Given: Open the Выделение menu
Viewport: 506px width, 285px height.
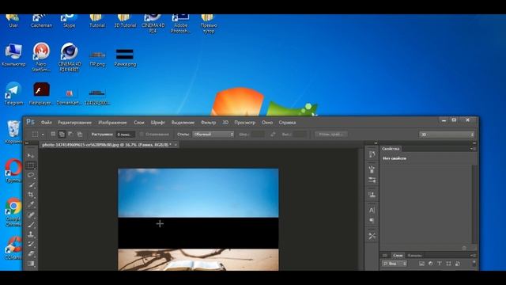Looking at the screenshot, I should point(183,123).
